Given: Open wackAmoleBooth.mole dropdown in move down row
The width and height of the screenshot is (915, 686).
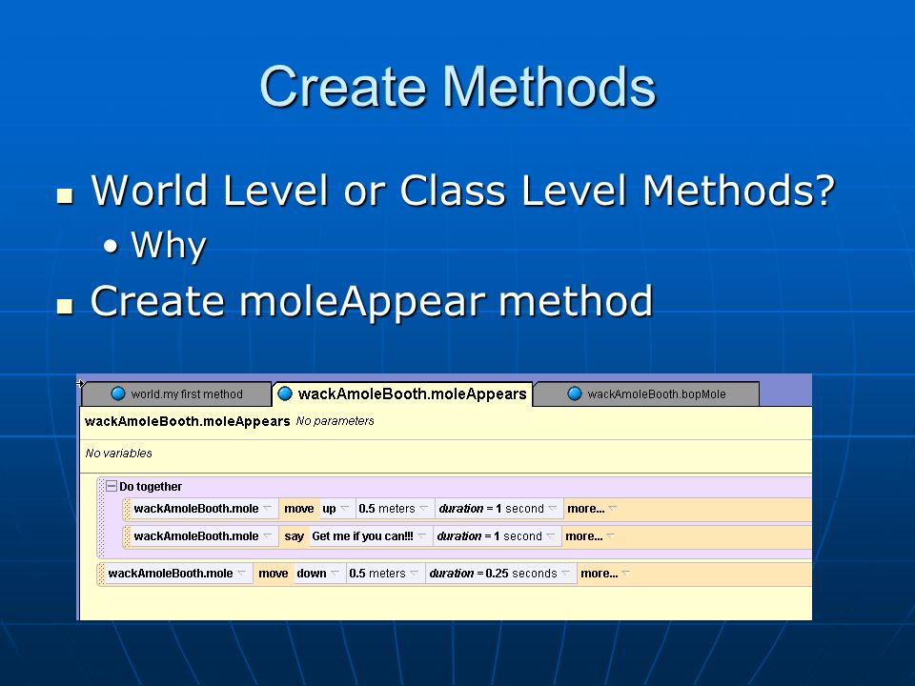Looking at the screenshot, I should pyautogui.click(x=178, y=574).
